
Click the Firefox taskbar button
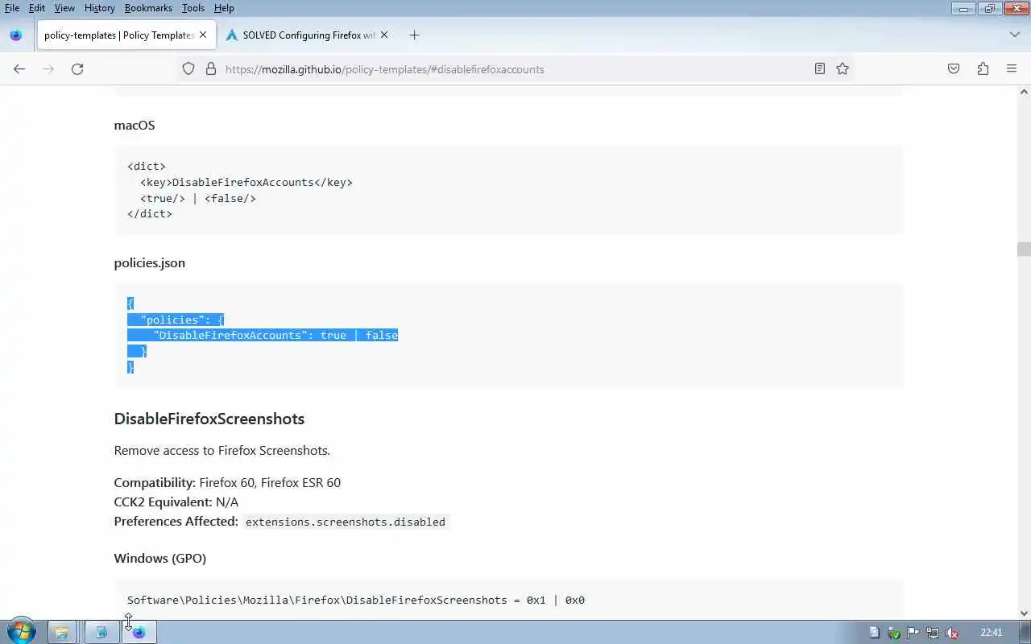[x=139, y=632]
